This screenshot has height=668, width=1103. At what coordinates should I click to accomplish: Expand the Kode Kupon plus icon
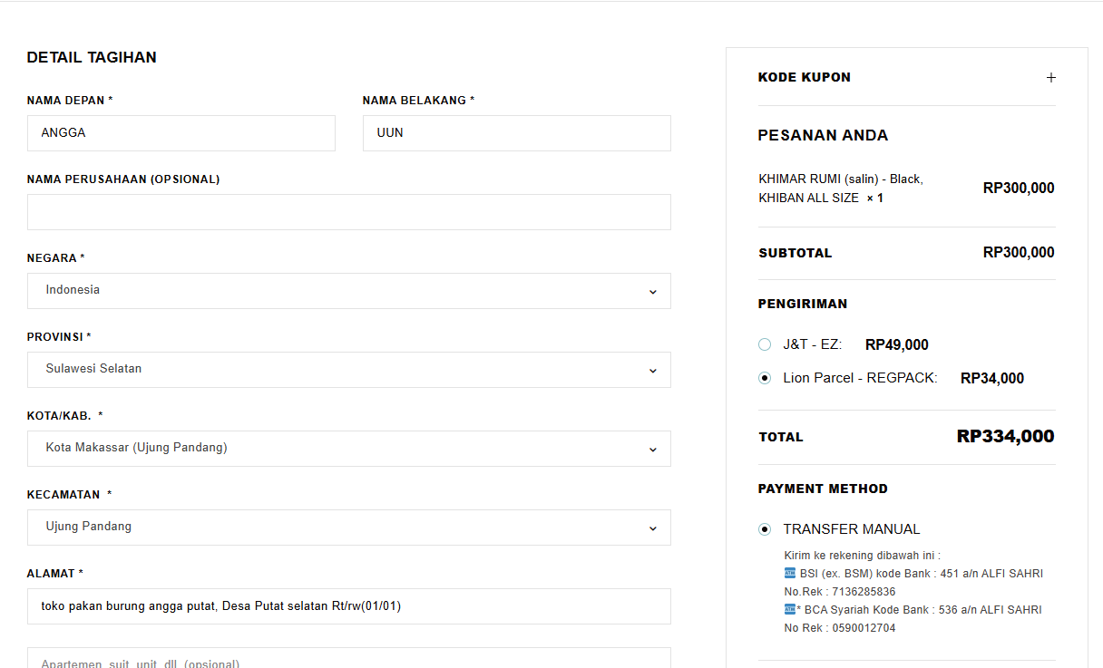[1051, 78]
